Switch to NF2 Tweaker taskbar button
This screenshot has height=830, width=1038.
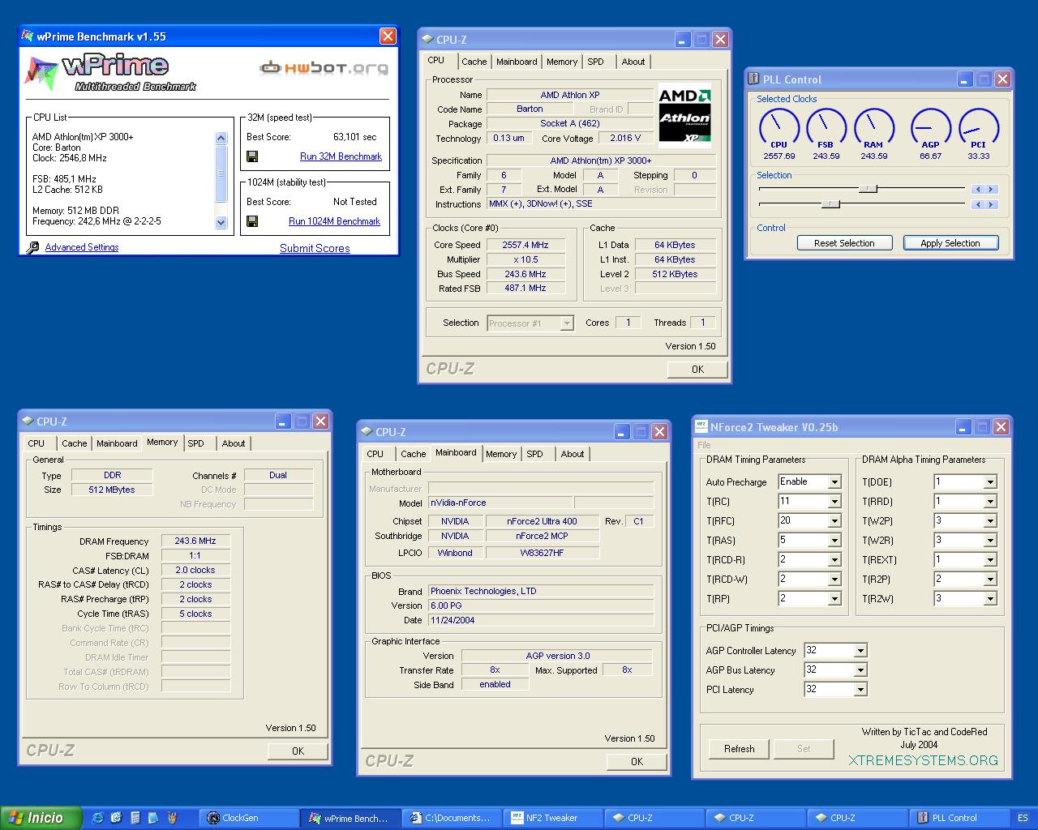pos(551,818)
